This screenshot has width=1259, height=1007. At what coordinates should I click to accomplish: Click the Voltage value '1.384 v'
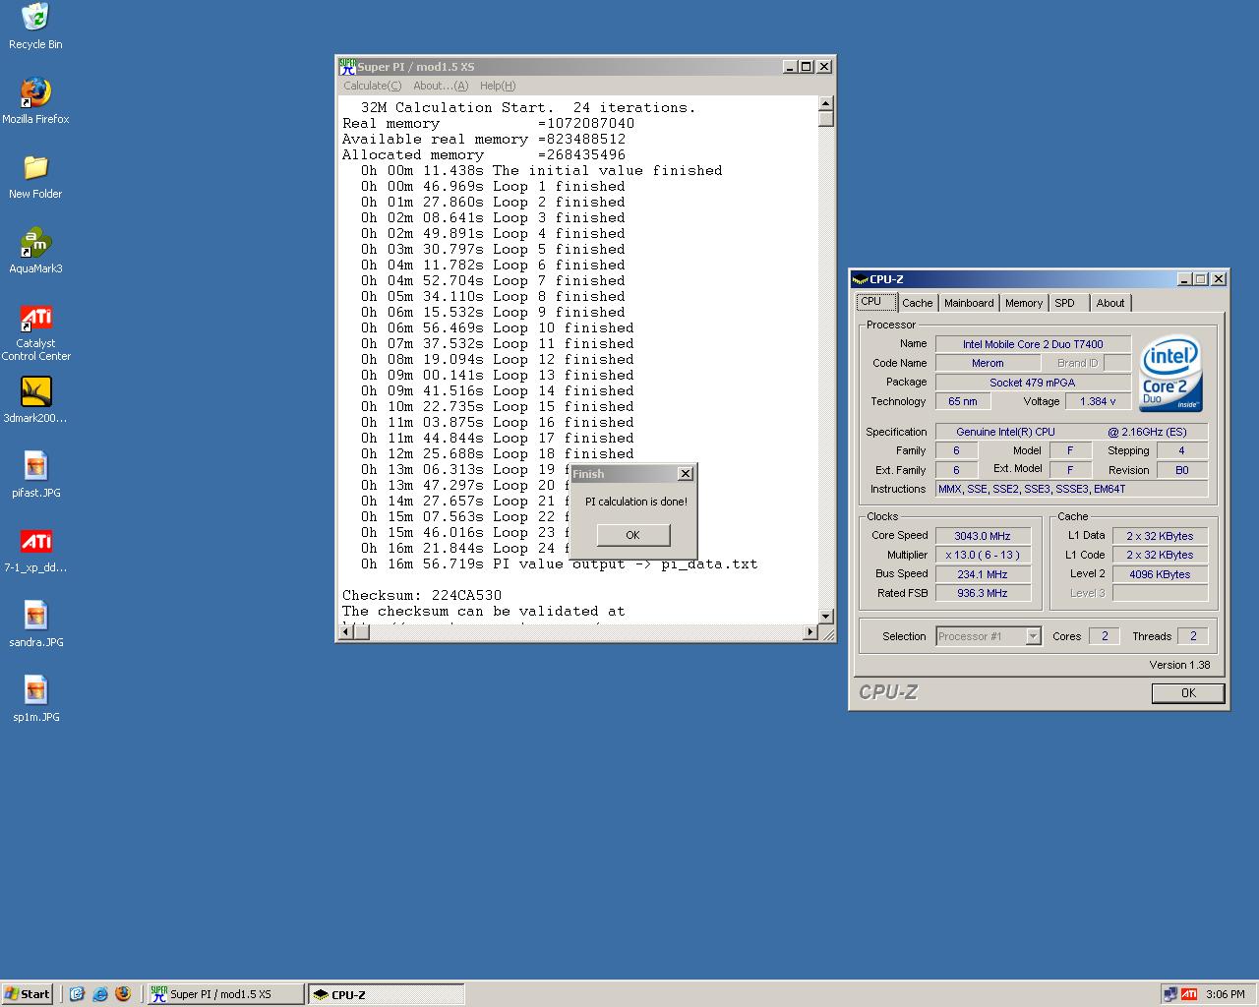pos(1098,401)
